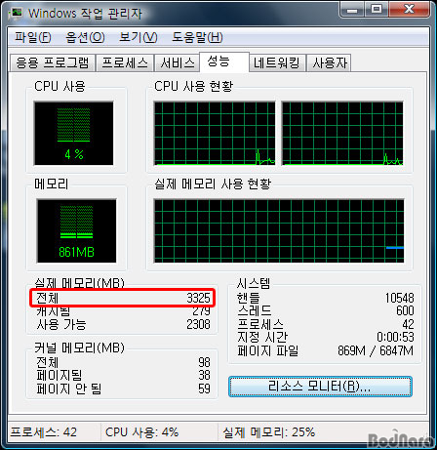This screenshot has width=437, height=450.
Task: Open the 도움말(H) menu
Action: click(x=197, y=37)
